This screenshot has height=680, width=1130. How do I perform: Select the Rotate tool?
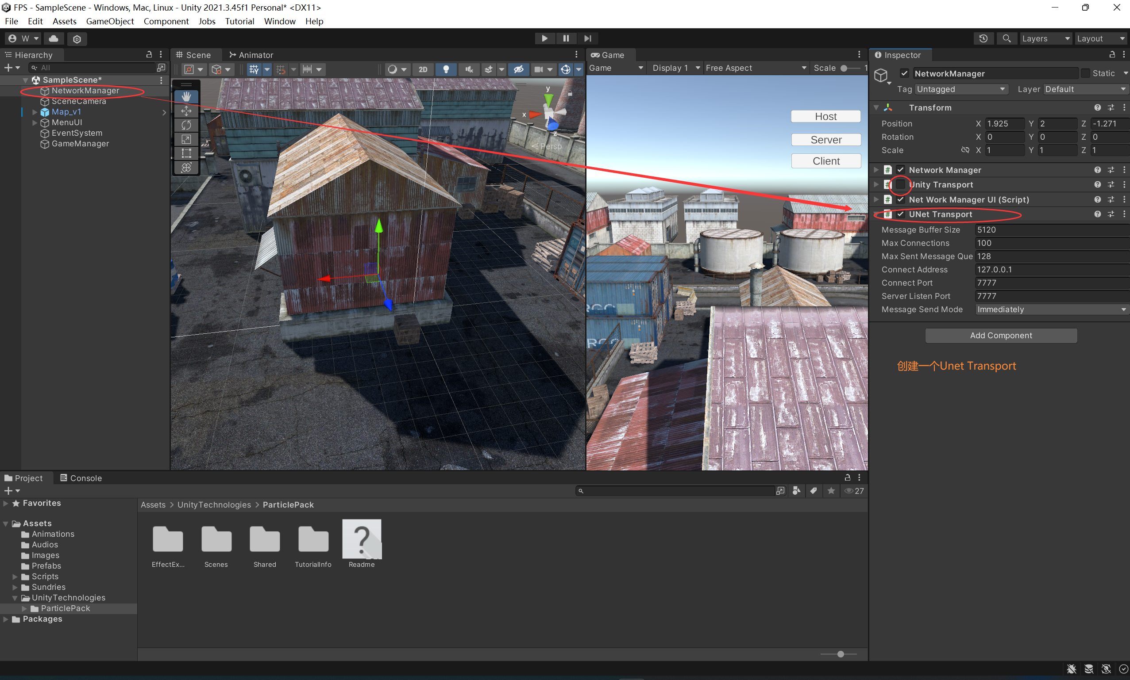point(186,125)
